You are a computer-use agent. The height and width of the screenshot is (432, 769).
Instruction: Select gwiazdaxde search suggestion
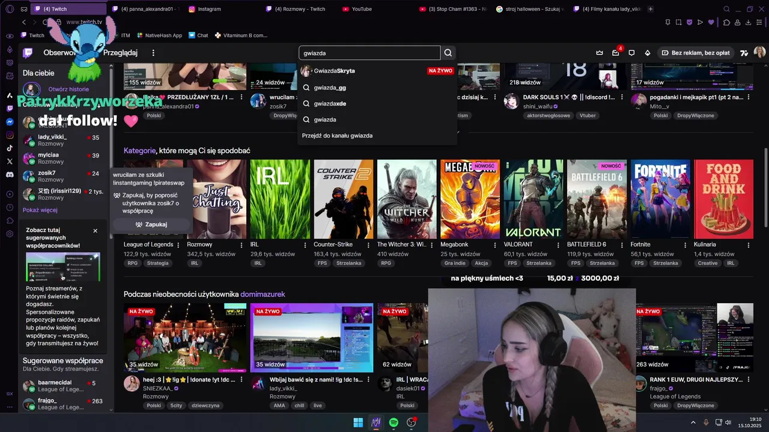(377, 104)
